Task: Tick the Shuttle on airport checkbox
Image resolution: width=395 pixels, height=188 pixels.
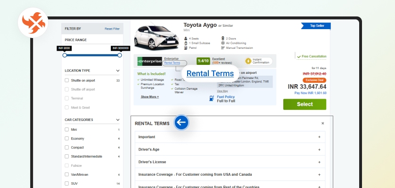Action: (x=67, y=80)
